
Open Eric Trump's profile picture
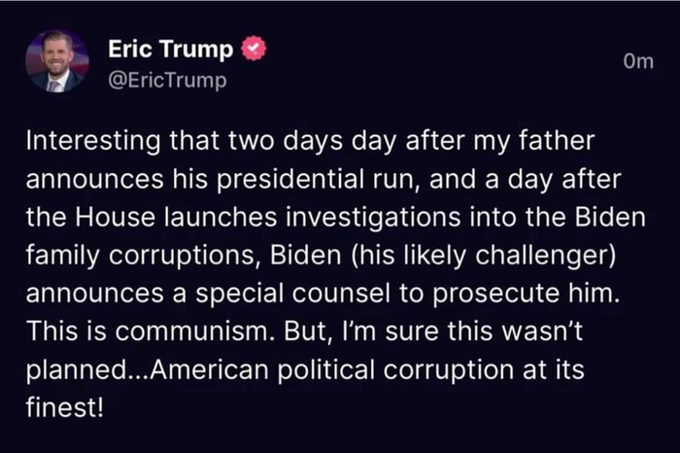pos(57,61)
